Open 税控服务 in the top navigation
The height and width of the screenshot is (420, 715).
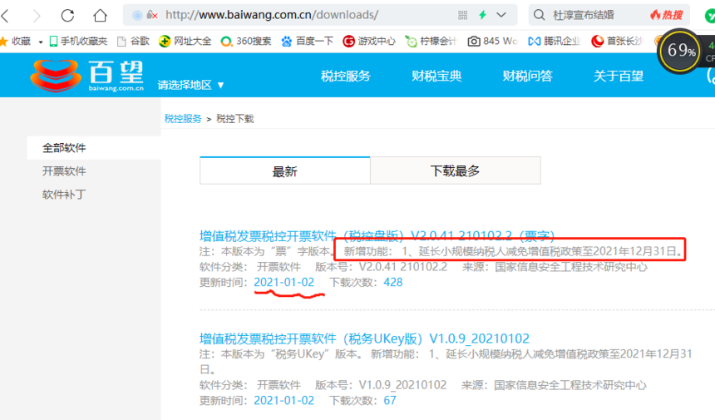coord(345,76)
